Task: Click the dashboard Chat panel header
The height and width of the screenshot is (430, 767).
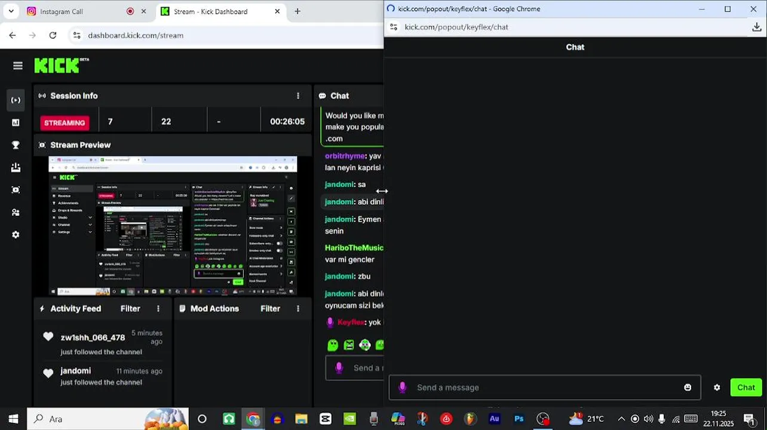Action: (349, 96)
